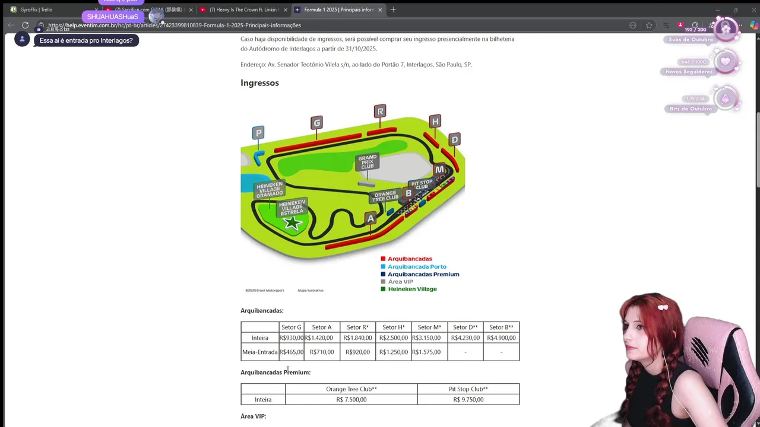
Task: Click the Pit Stop Club** table header
Action: click(x=468, y=389)
